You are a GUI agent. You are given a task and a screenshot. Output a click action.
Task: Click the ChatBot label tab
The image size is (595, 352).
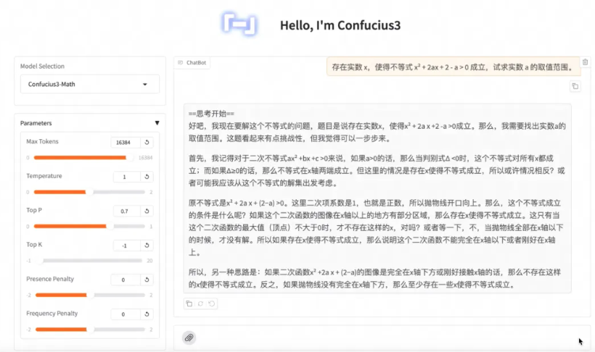click(x=192, y=62)
